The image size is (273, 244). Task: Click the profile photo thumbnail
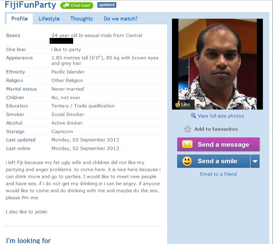pyautogui.click(x=218, y=64)
